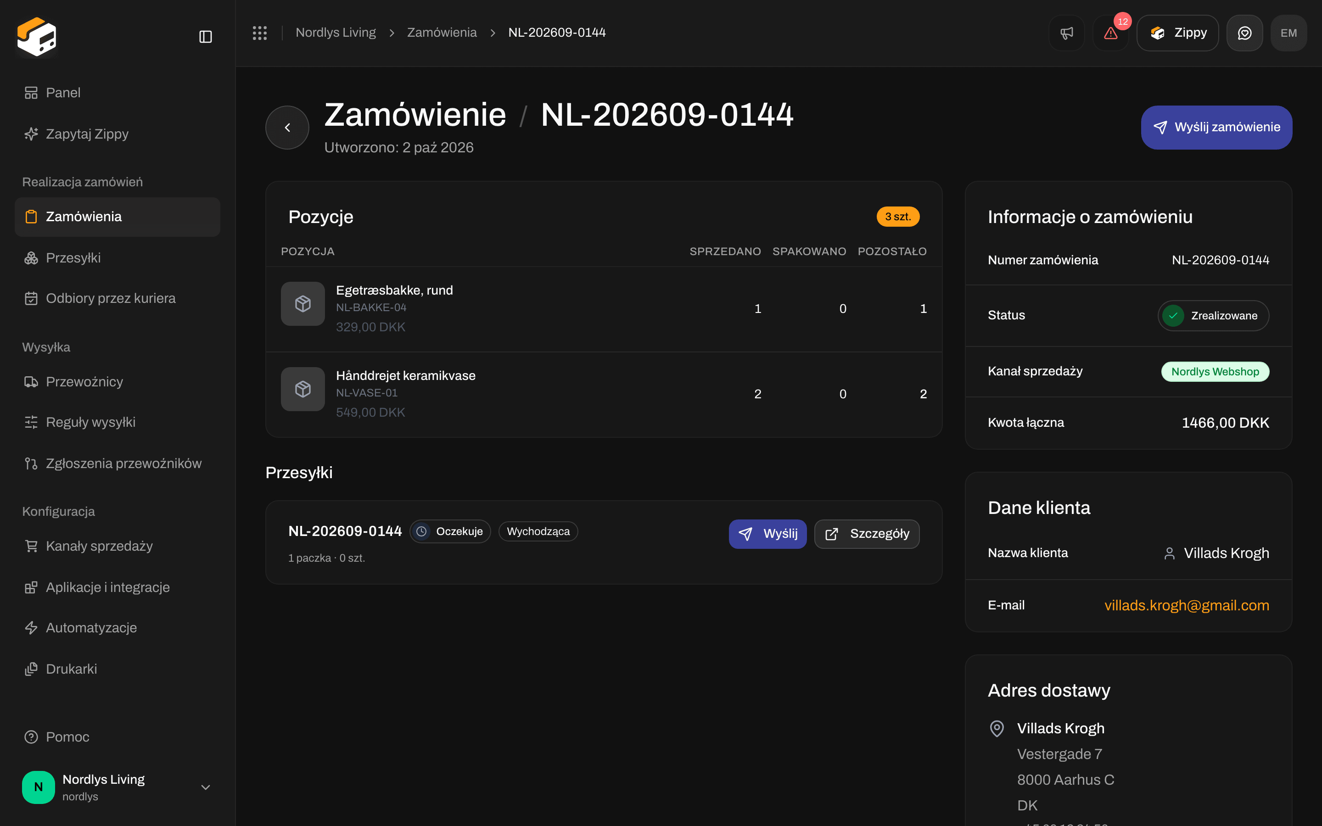Open Przesyłki in sidebar
This screenshot has width=1322, height=826.
pos(118,258)
